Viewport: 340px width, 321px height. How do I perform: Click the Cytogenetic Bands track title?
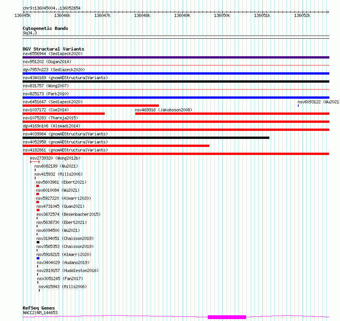tap(45, 28)
